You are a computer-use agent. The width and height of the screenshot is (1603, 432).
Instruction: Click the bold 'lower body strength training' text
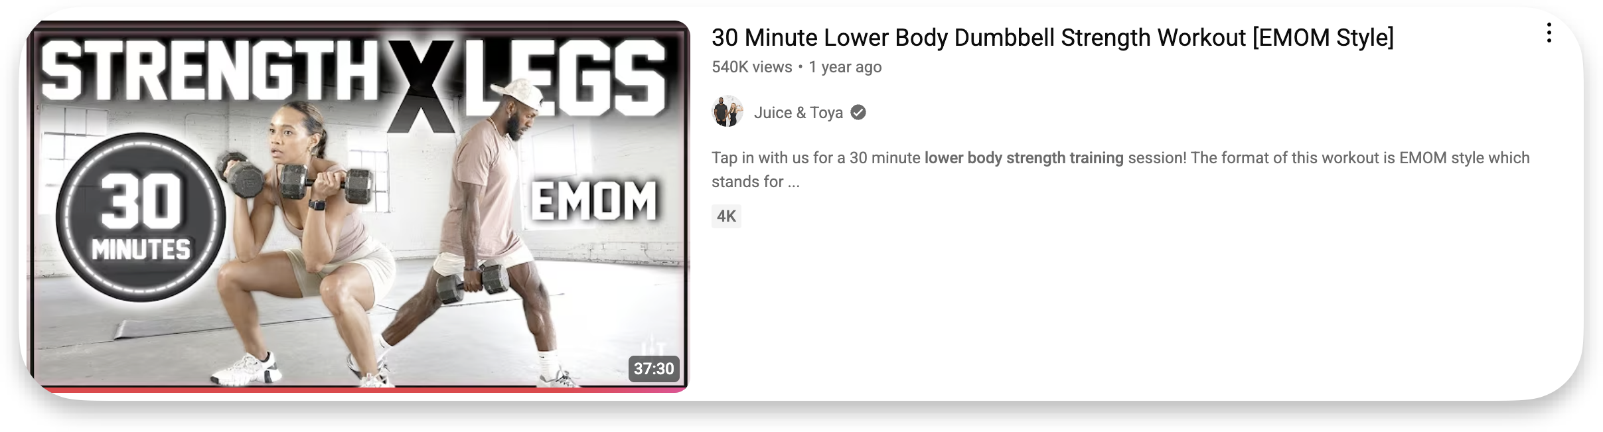[1024, 158]
